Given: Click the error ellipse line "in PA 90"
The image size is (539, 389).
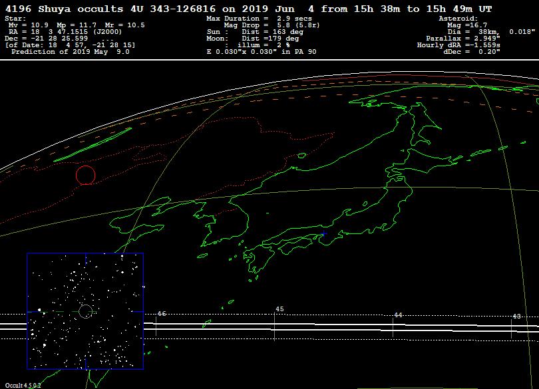Looking at the screenshot, I should [262, 52].
